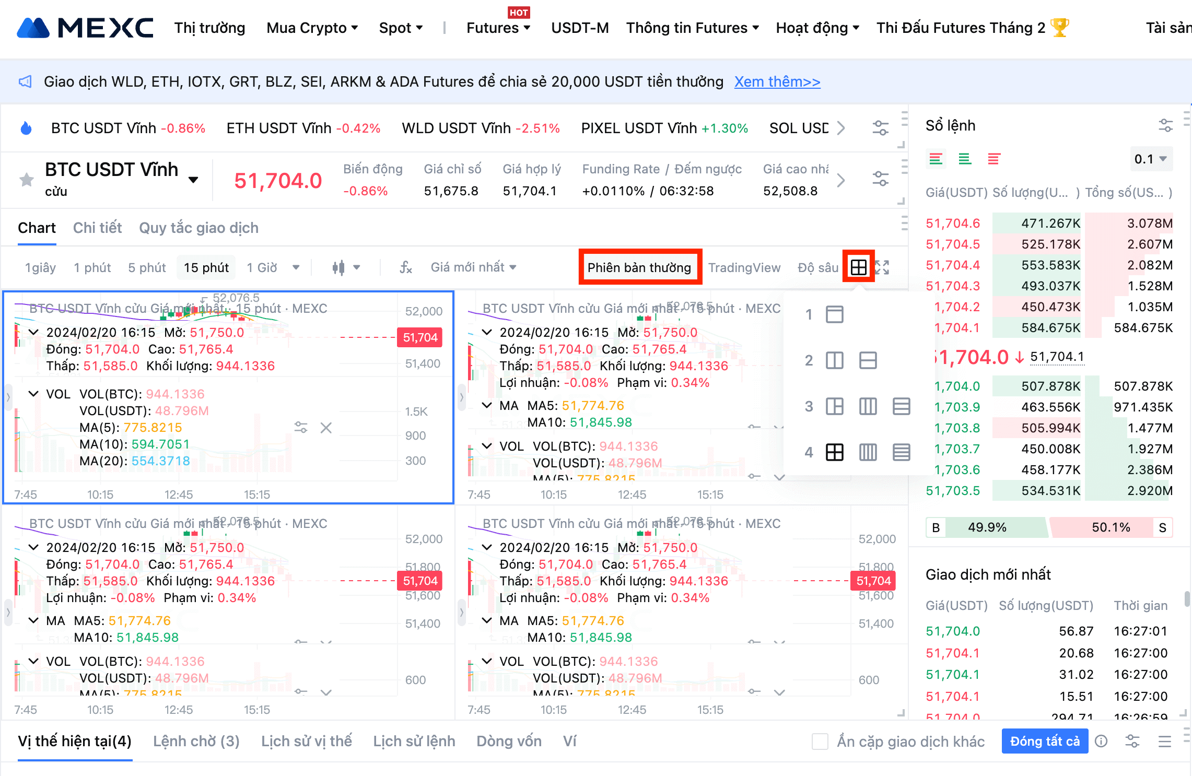Viewport: 1192px width, 776px height.
Task: Close the VOL indicator with X
Action: [326, 428]
